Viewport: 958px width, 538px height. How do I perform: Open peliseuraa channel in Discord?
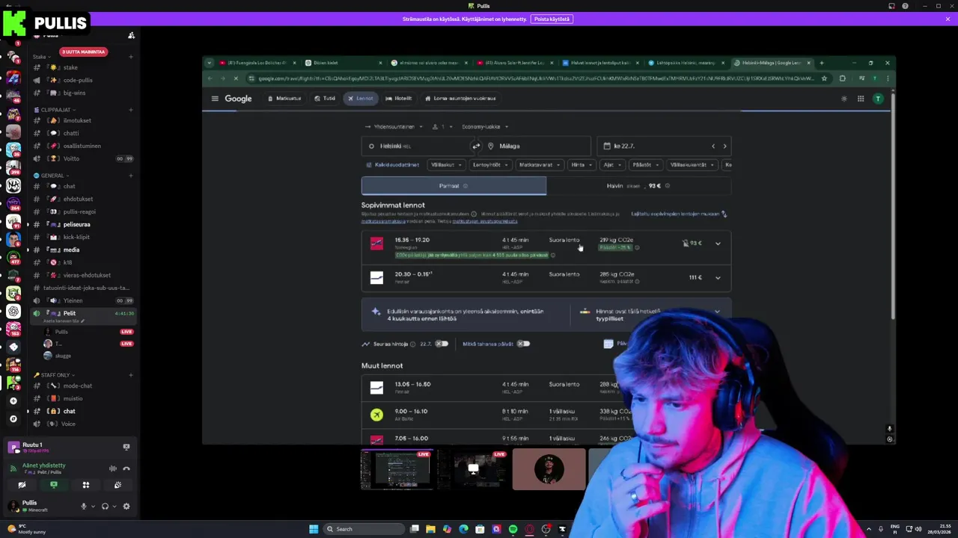click(76, 224)
